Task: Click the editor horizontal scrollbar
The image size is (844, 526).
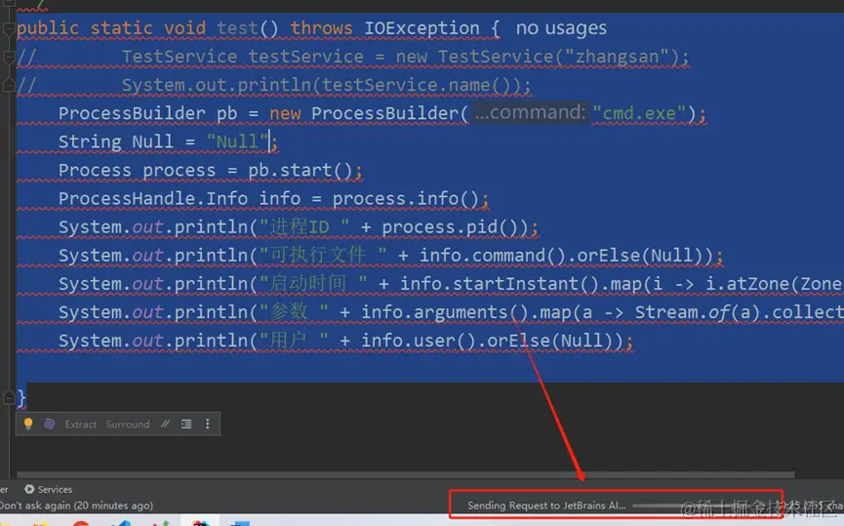Action: point(405,475)
